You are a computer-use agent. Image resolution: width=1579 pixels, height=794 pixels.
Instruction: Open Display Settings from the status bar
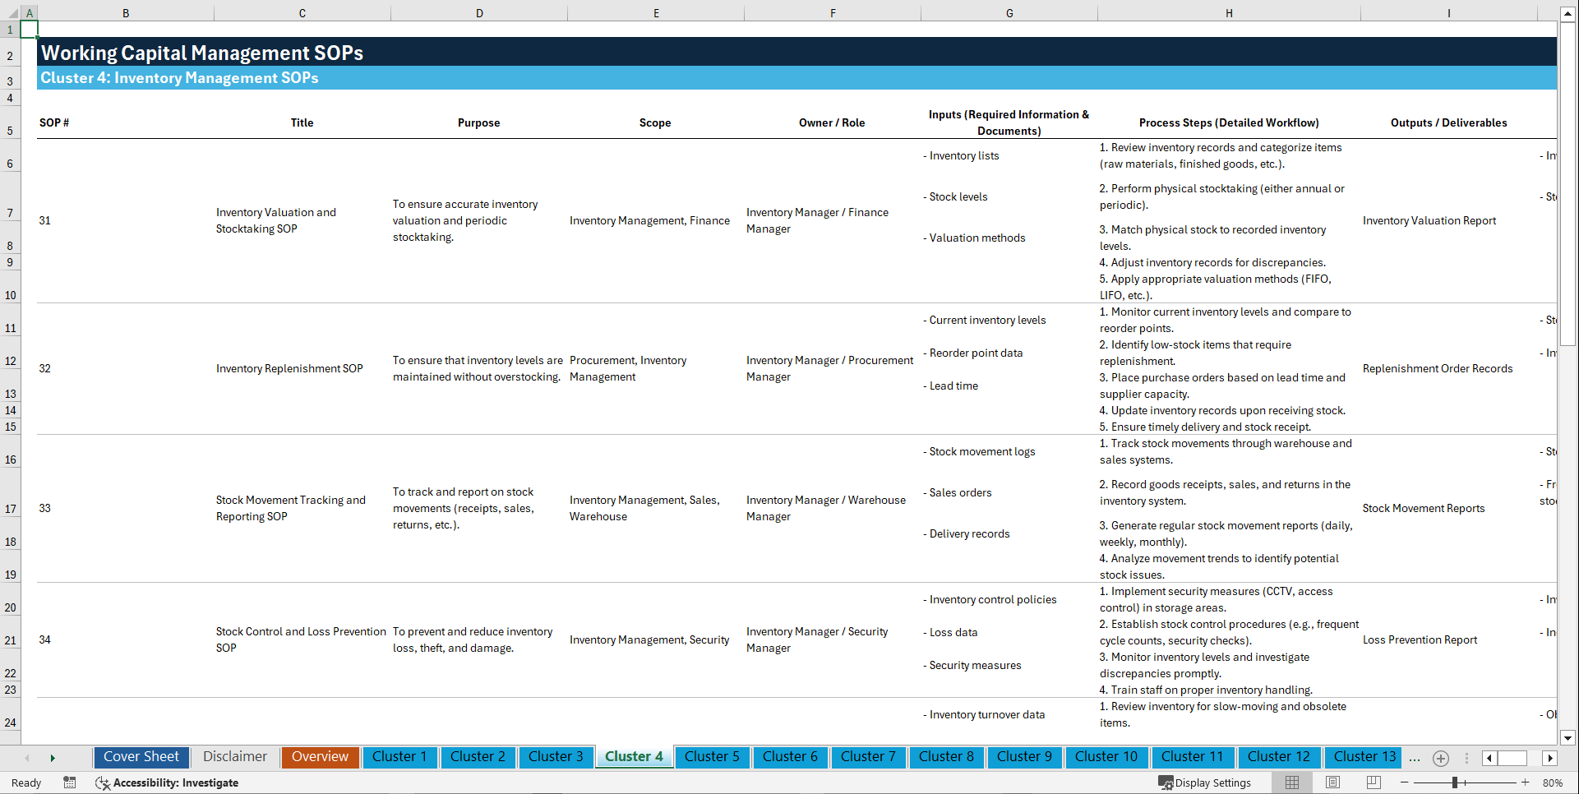(1205, 782)
